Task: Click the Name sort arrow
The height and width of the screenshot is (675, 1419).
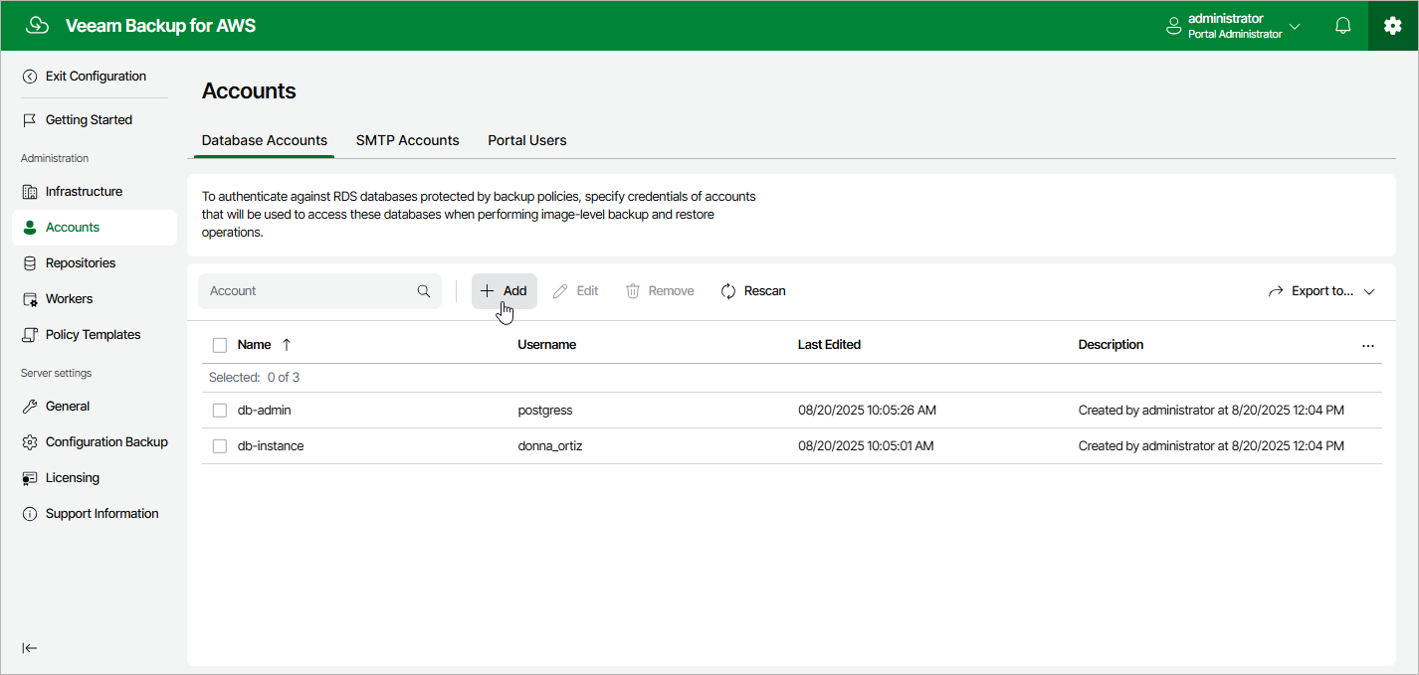Action: (287, 345)
